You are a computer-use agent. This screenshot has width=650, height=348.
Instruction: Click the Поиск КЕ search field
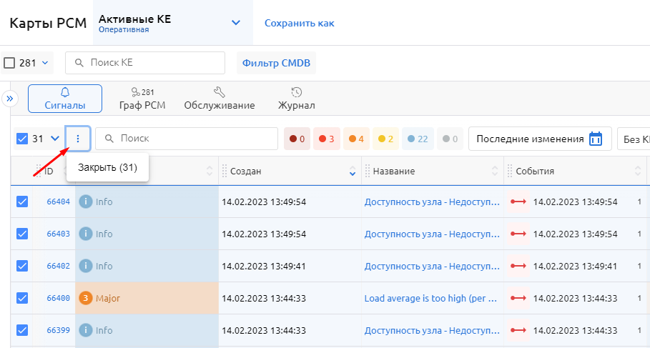[145, 63]
